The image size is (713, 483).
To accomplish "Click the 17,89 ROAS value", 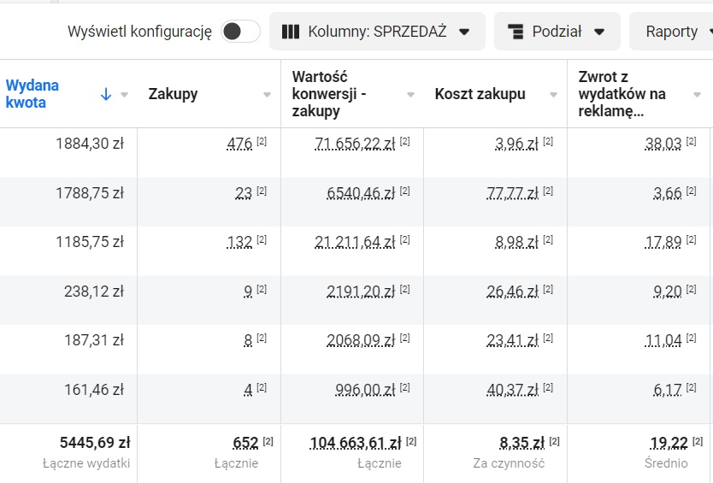I will pyautogui.click(x=663, y=243).
